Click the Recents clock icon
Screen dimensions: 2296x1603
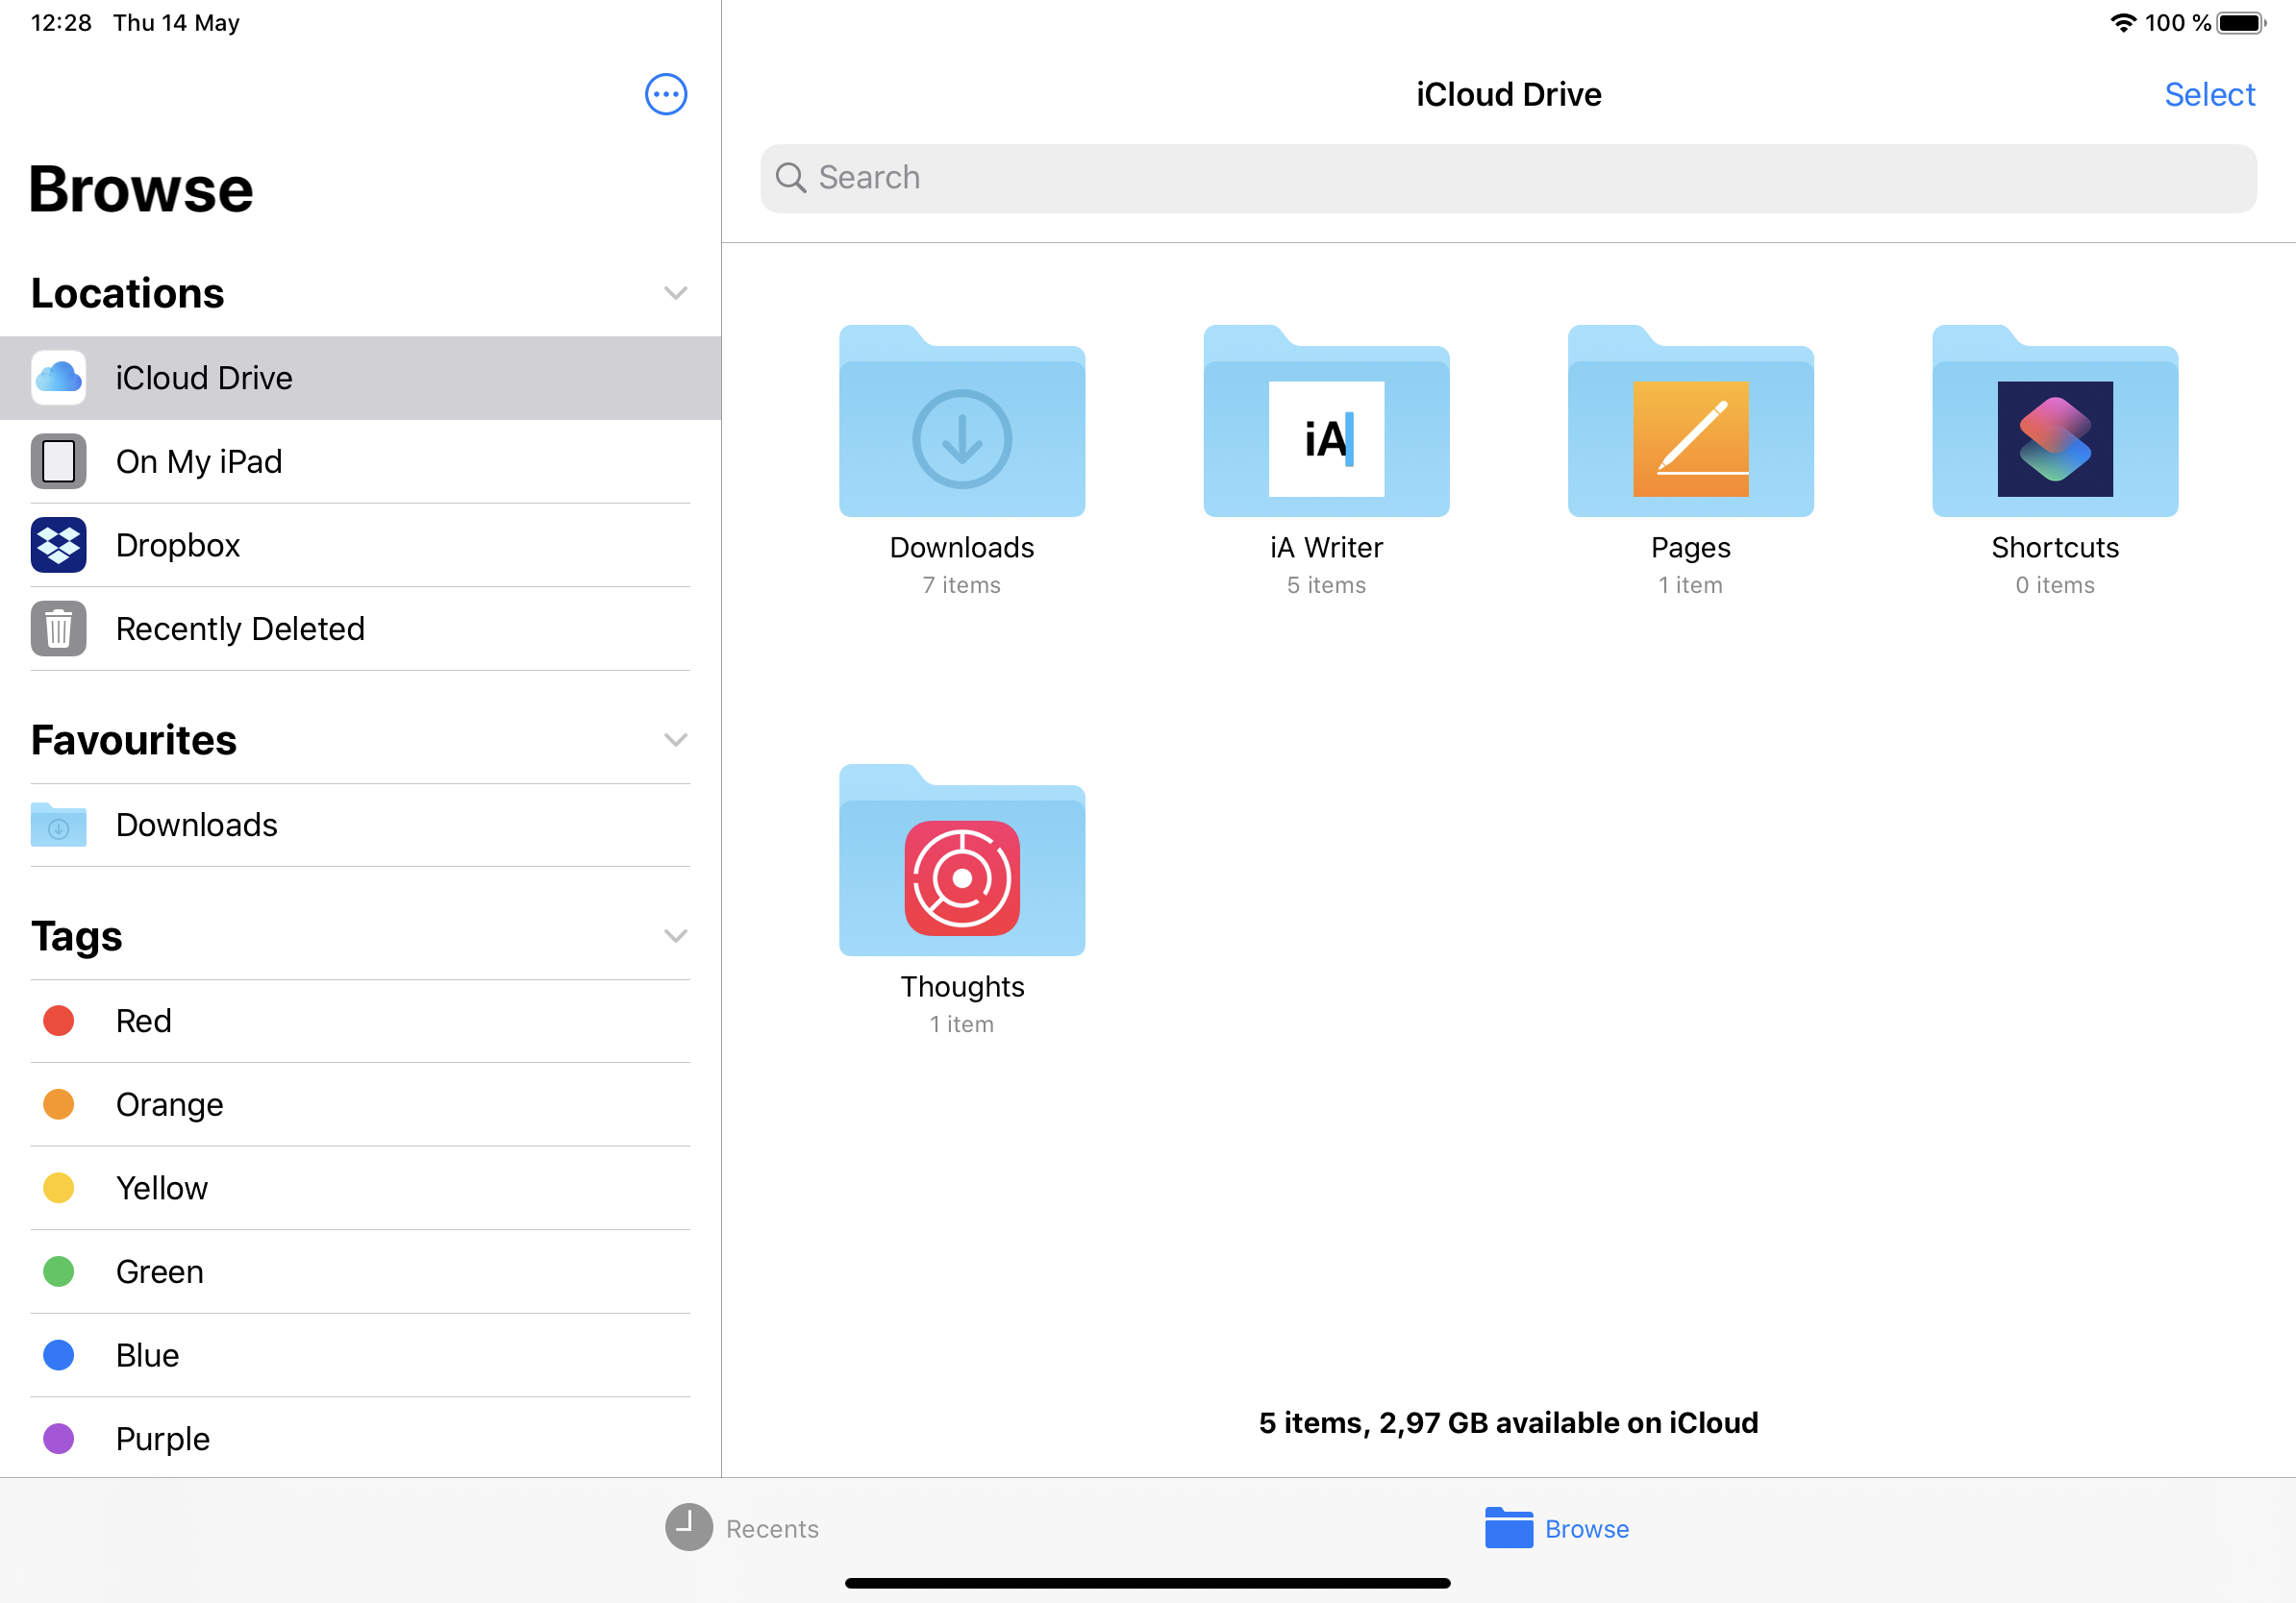coord(689,1528)
